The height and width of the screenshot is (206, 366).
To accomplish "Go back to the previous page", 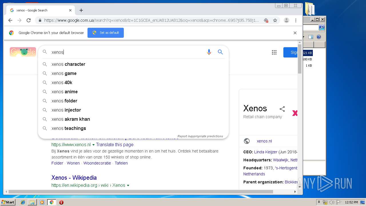I will (10, 20).
